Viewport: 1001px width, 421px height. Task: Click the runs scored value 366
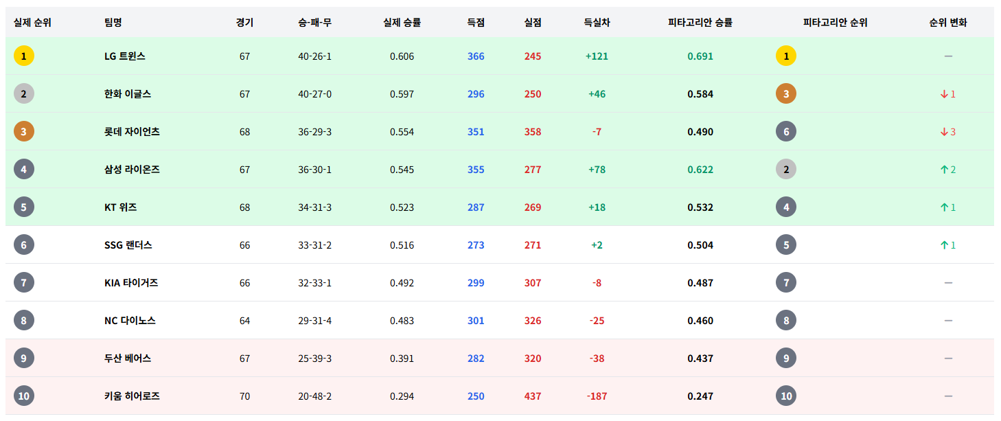(x=476, y=56)
